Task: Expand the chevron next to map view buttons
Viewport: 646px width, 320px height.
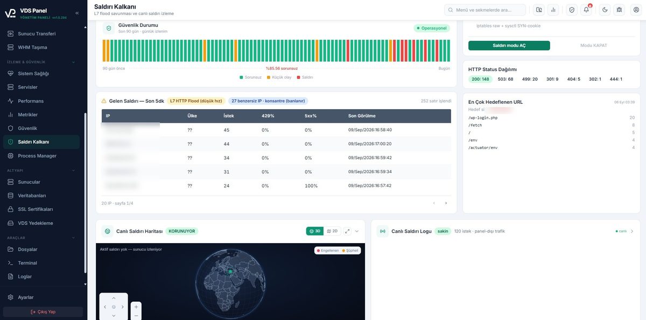Action: coord(356,231)
